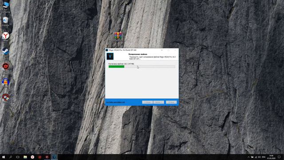284x160 pixels.
Task: Click the file unpacking progress label
Action: tap(121, 64)
